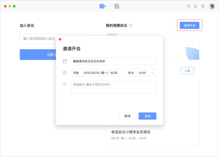The image size is (219, 157).
Task: Expand the 时长 duration dropdown arrow
Action: pyautogui.click(x=152, y=73)
